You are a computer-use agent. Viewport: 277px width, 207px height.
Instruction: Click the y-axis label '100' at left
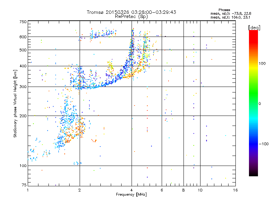pos(23,166)
